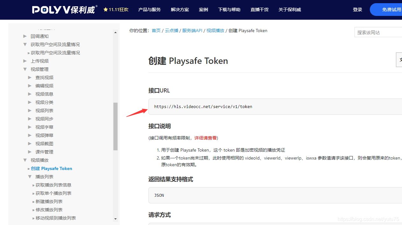This screenshot has width=402, height=225.
Task: Open the 首页 breadcrumb link
Action: (x=156, y=30)
